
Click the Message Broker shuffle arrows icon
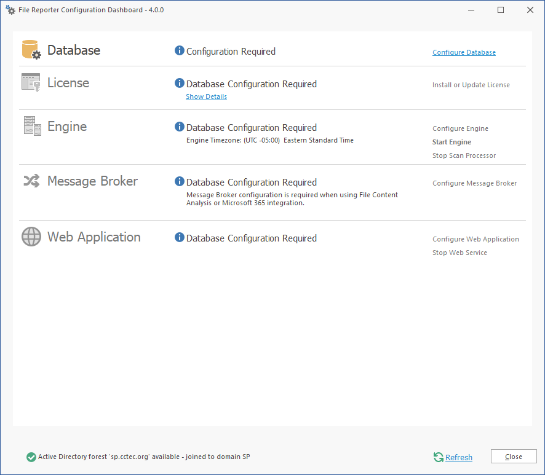[31, 181]
